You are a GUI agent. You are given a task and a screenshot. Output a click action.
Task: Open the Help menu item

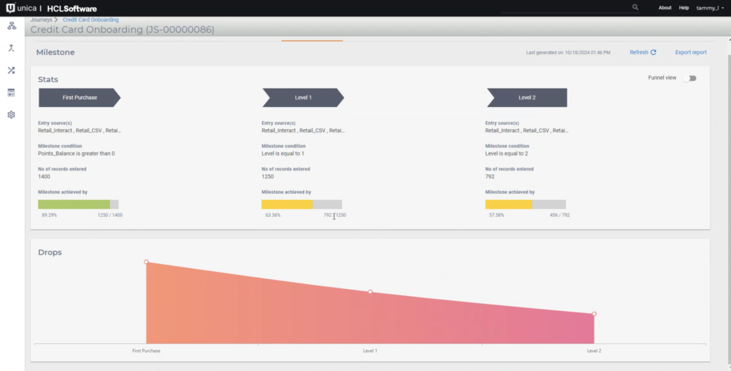(684, 8)
